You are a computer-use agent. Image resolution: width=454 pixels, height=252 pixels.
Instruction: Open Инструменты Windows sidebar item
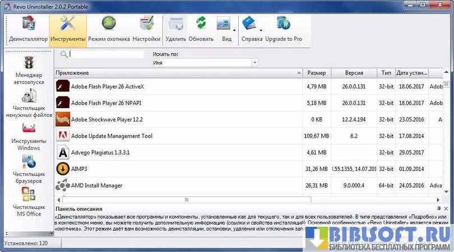click(29, 136)
